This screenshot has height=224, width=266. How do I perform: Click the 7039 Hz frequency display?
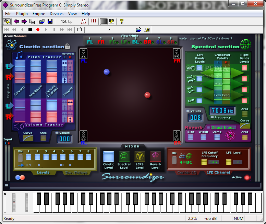pyautogui.click(x=222, y=111)
